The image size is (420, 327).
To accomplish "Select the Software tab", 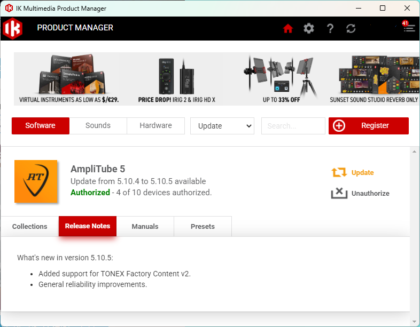I will pos(41,126).
